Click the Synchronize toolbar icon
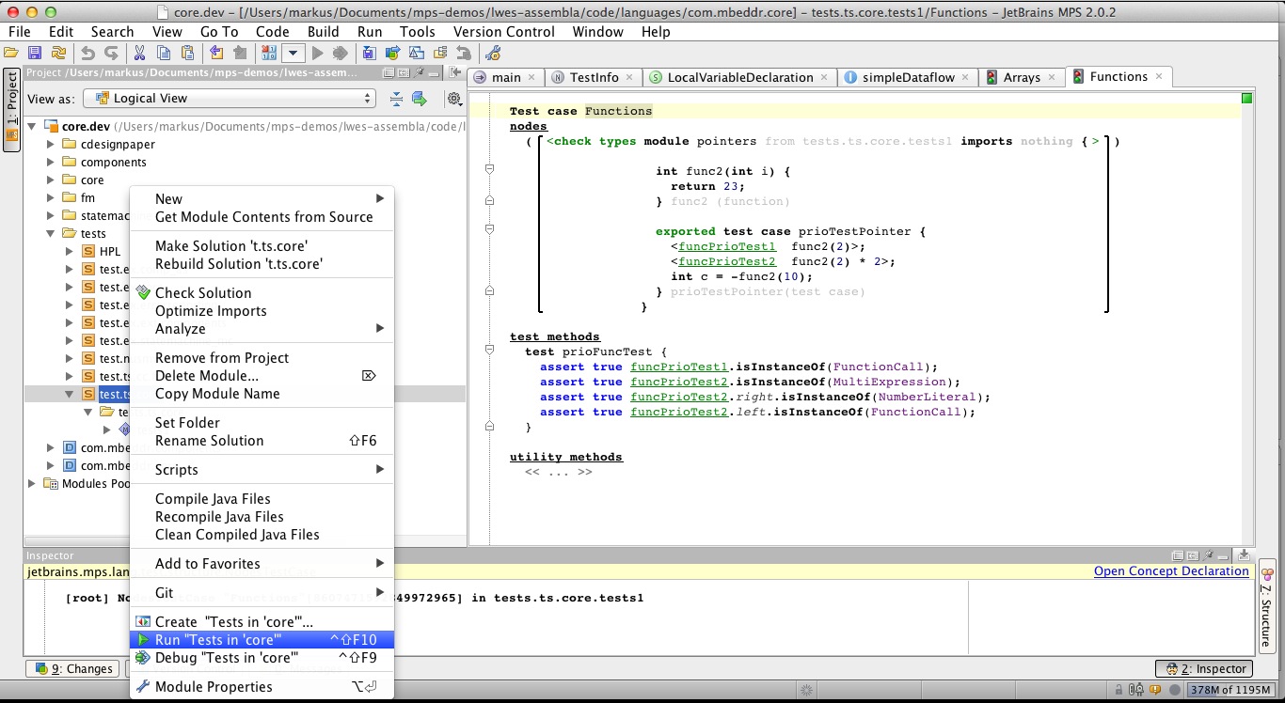1285x703 pixels. tap(58, 54)
